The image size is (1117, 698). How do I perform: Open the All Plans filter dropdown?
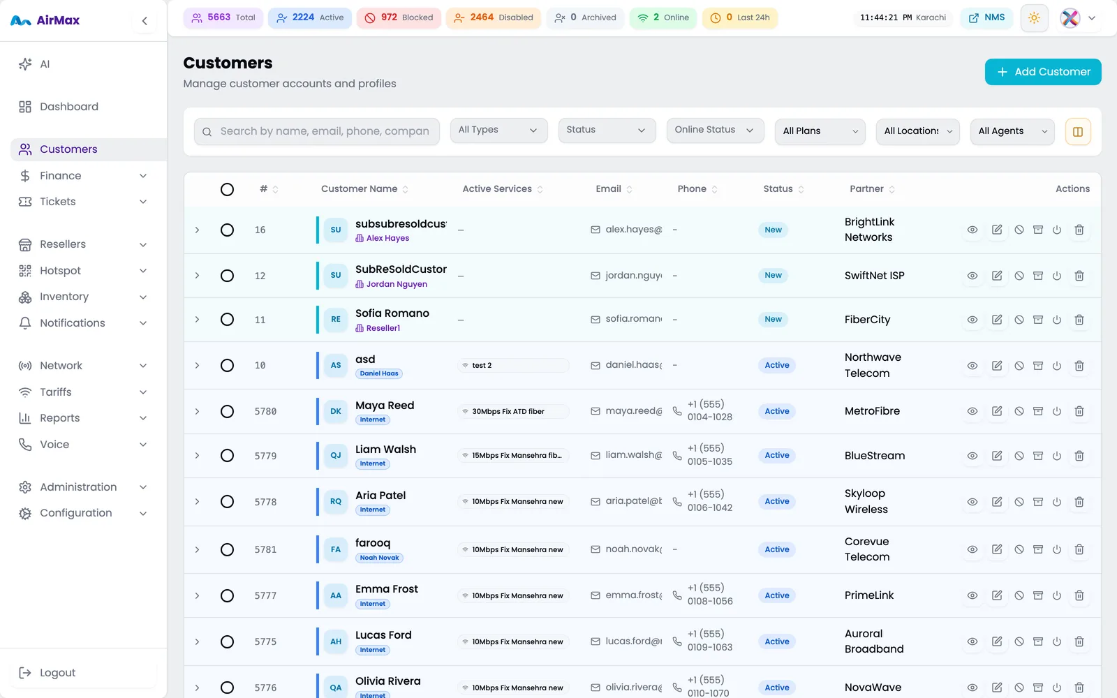[x=820, y=131]
